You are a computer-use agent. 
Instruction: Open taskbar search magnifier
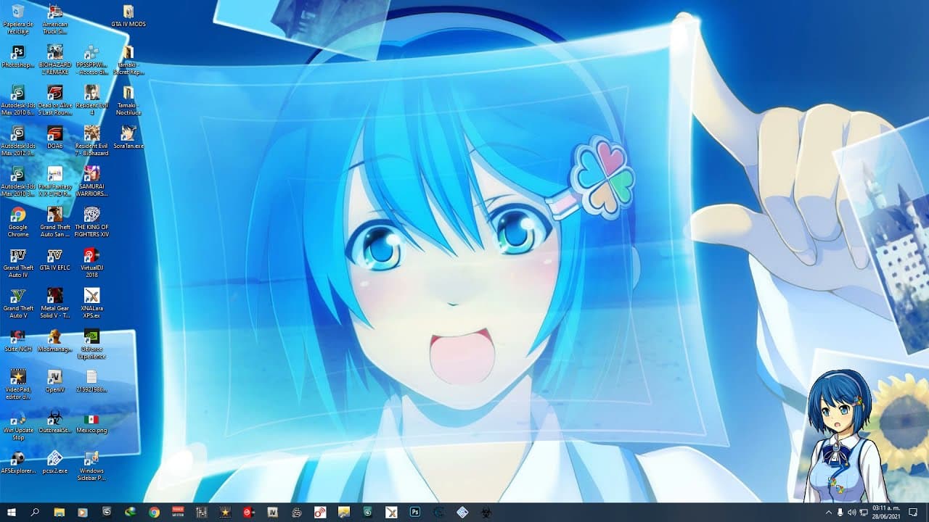[x=35, y=512]
